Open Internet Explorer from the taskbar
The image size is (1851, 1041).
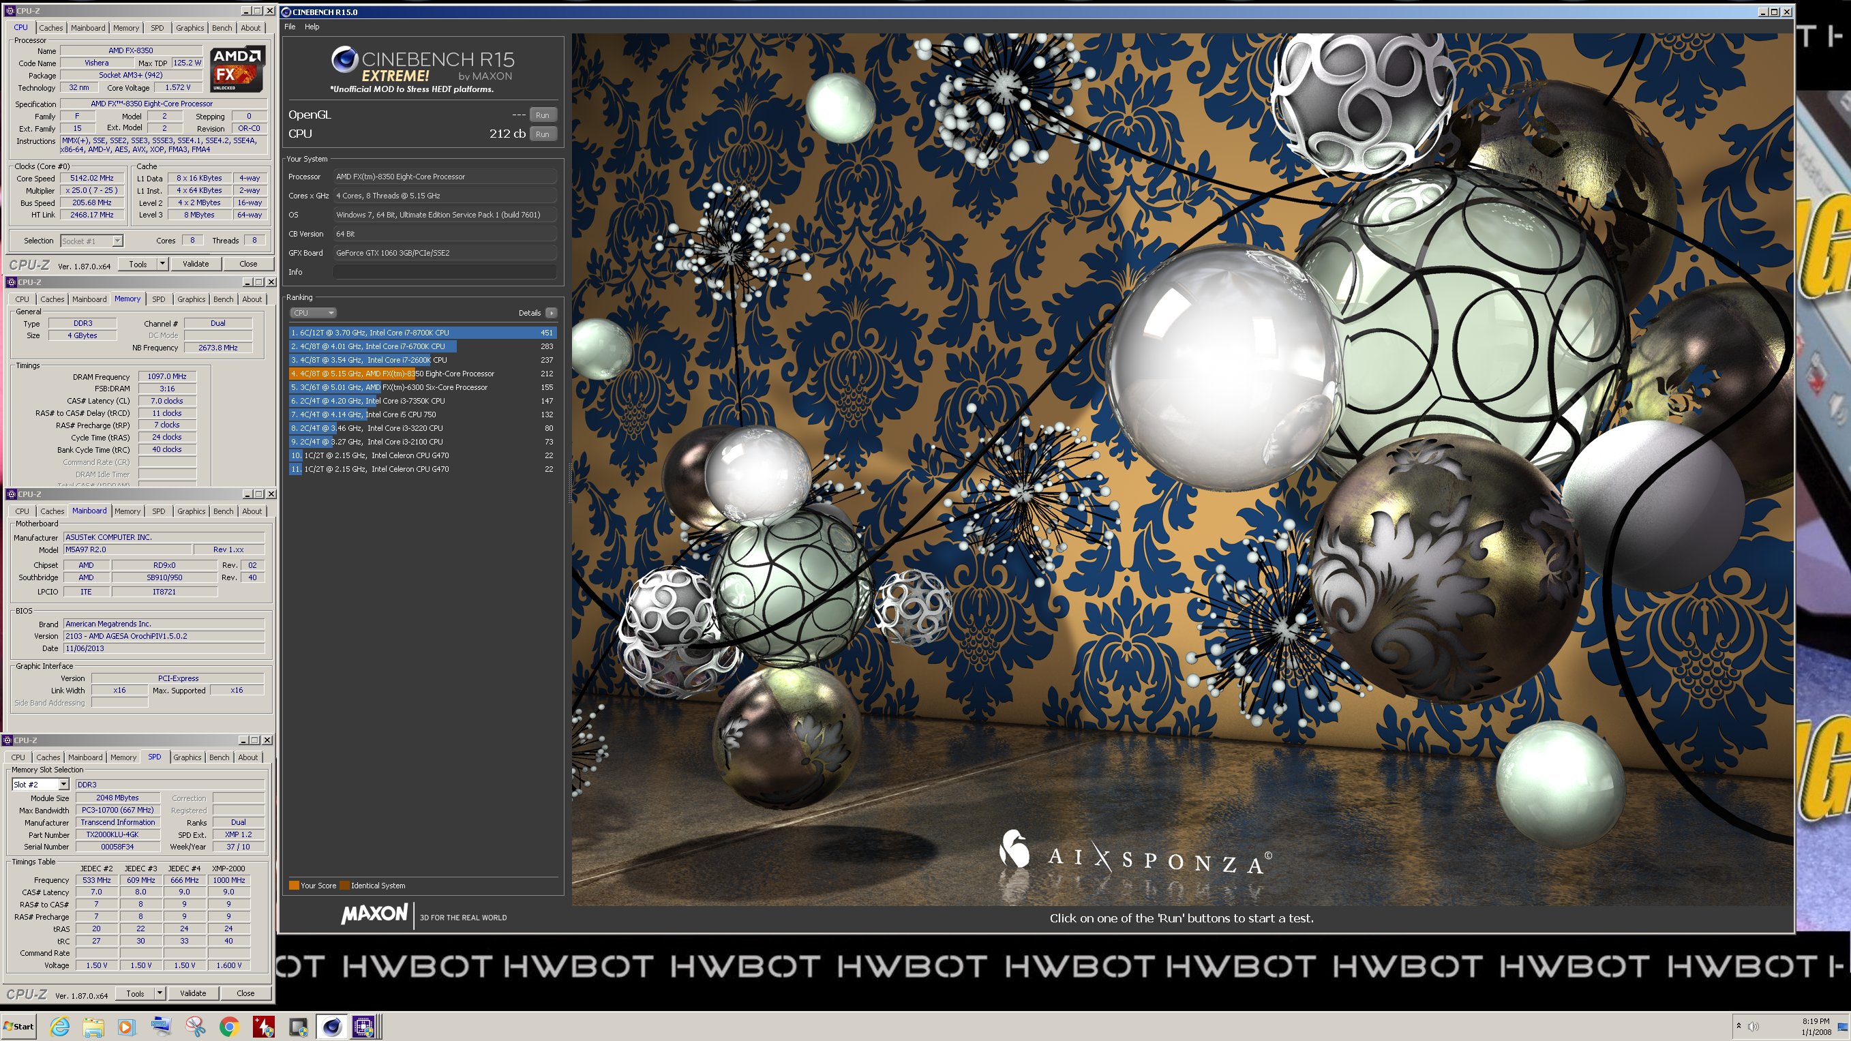59,1027
